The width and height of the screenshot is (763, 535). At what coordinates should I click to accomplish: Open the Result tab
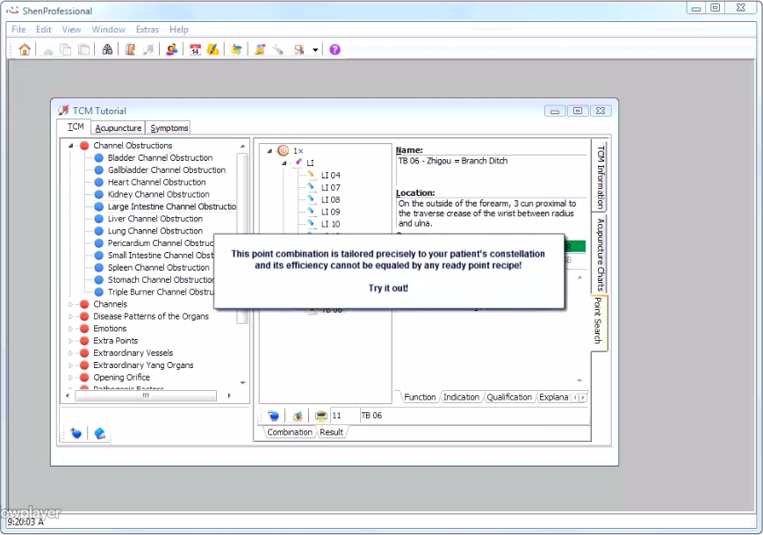point(331,432)
